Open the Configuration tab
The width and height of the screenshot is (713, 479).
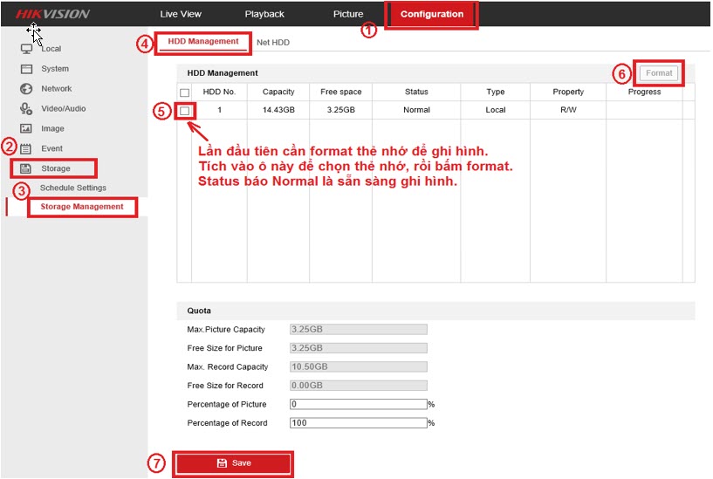click(x=432, y=15)
